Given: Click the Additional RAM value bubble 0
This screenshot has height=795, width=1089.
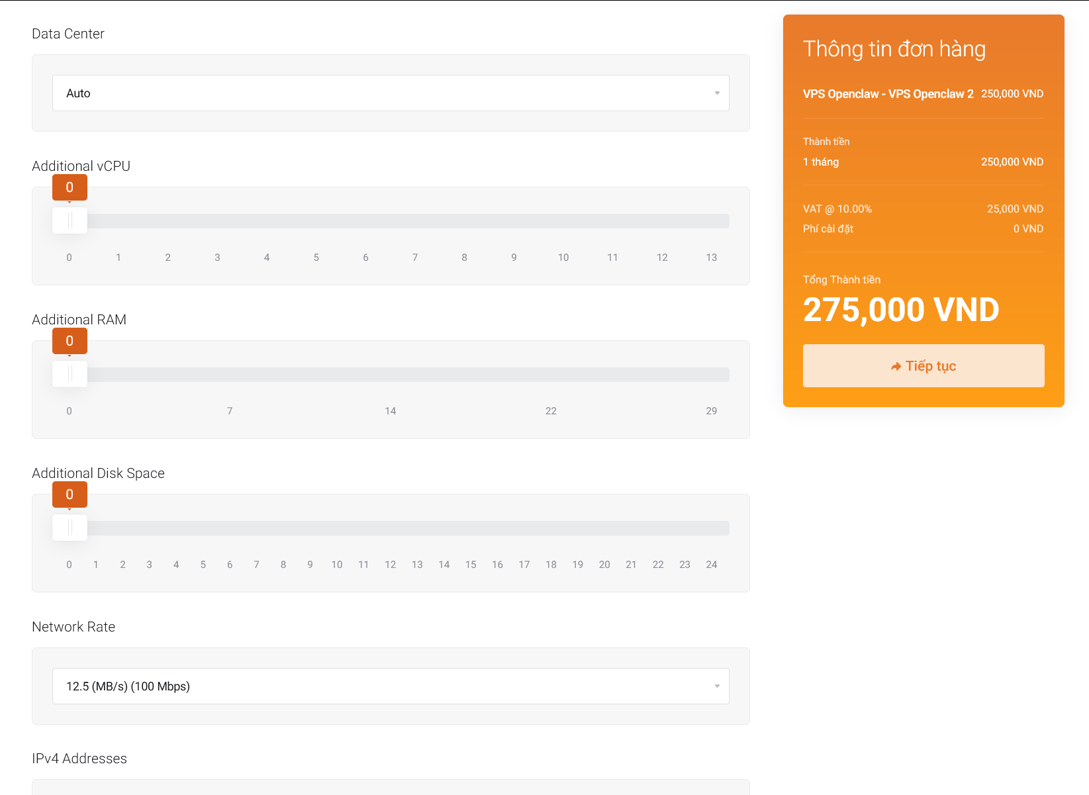Looking at the screenshot, I should click(x=70, y=341).
